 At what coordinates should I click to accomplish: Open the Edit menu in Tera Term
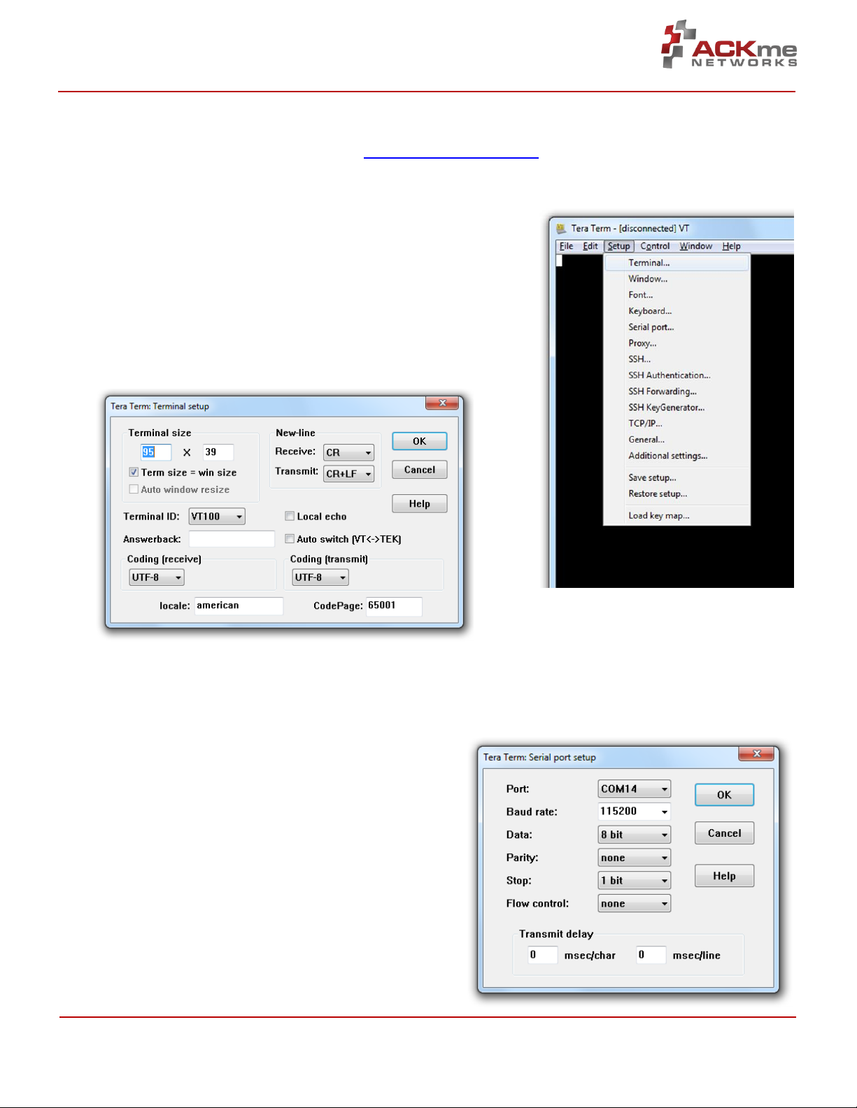click(x=590, y=246)
